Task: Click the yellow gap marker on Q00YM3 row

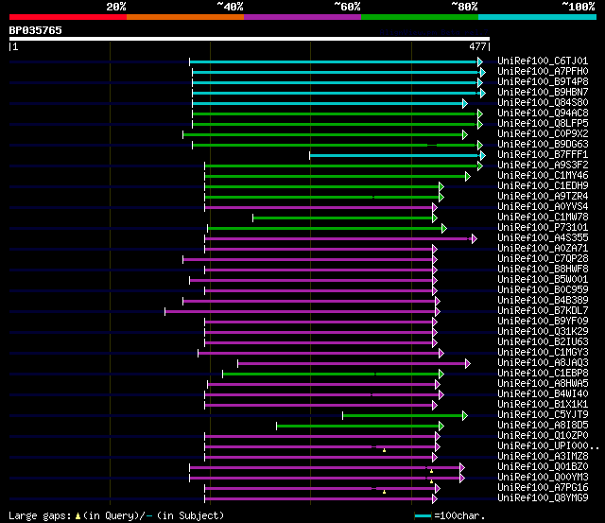Action: pyautogui.click(x=431, y=481)
